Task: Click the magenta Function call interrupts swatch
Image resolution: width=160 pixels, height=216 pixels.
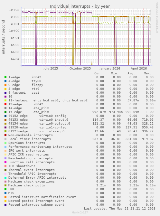Action: click(5, 162)
